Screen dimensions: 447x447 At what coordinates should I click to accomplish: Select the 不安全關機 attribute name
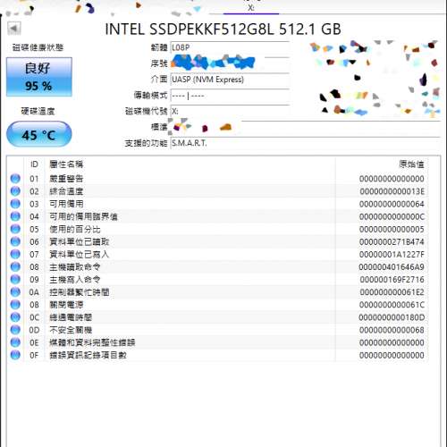pos(71,330)
